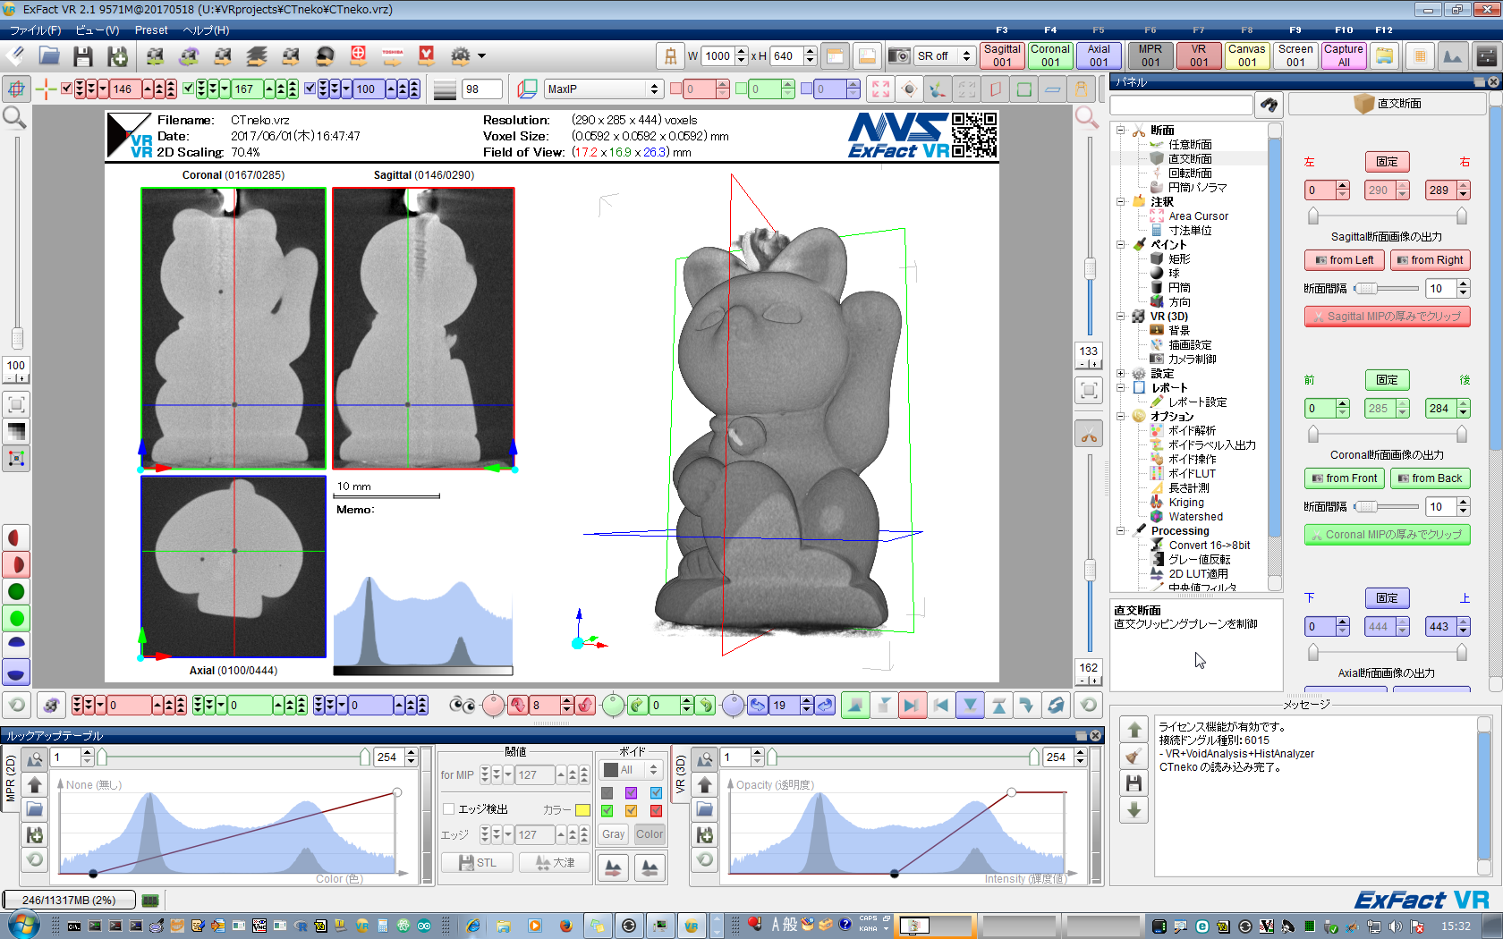Click the Toshiba import icon
This screenshot has width=1503, height=939.
(x=393, y=56)
